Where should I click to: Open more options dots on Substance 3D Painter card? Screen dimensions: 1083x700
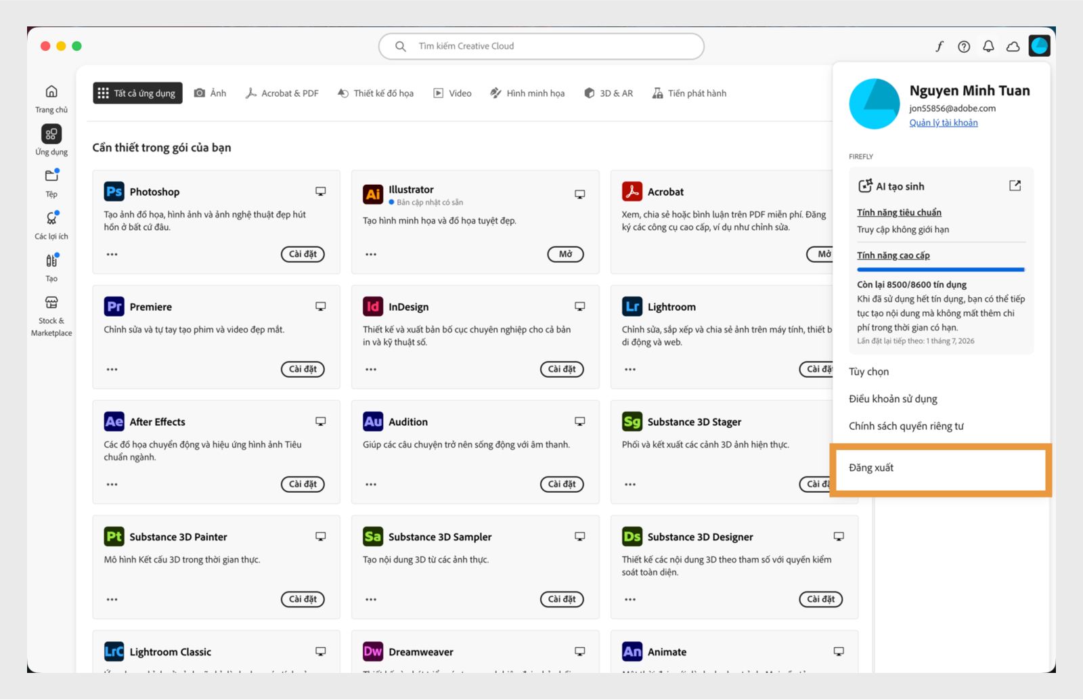(112, 600)
